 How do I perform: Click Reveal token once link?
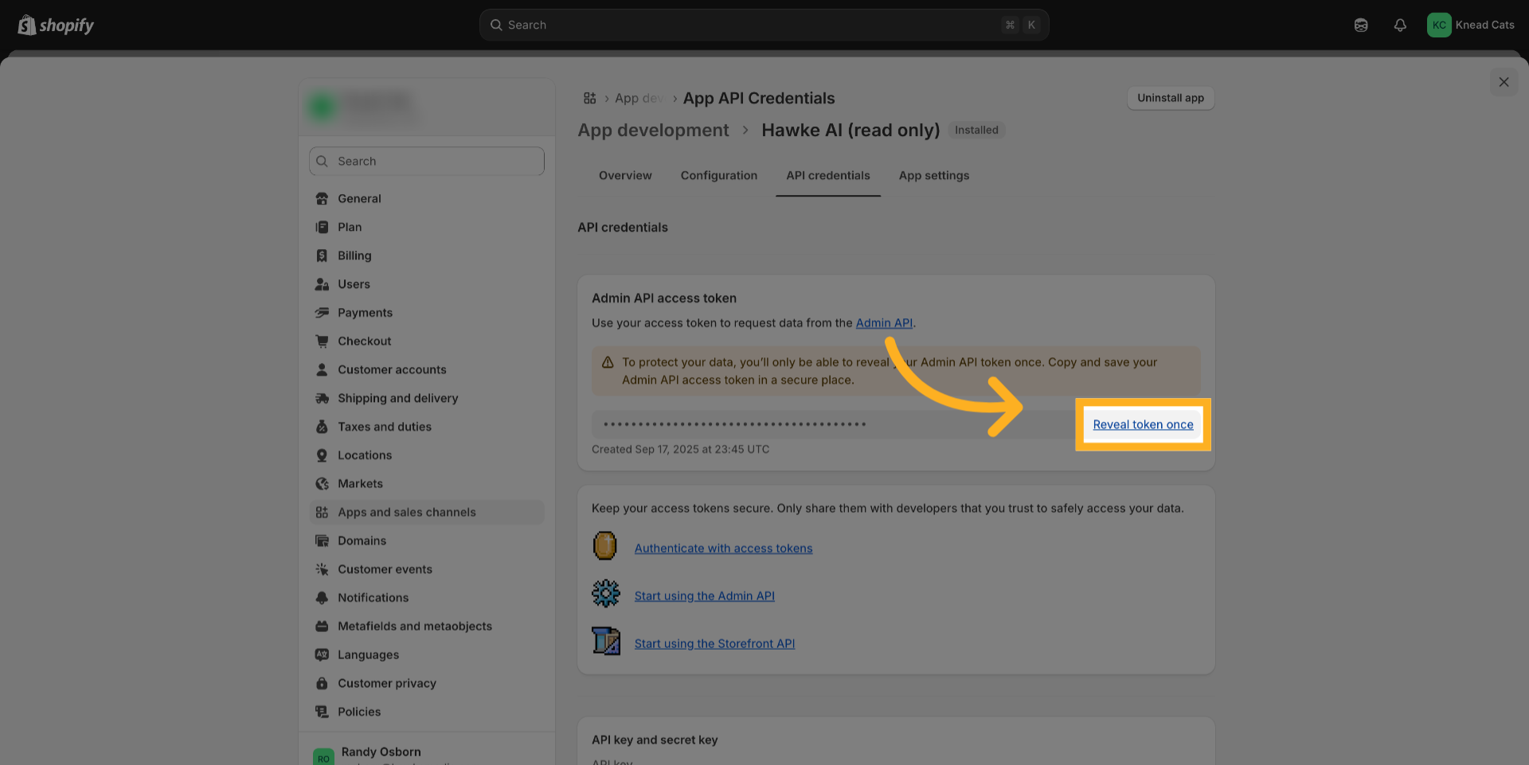1143,425
